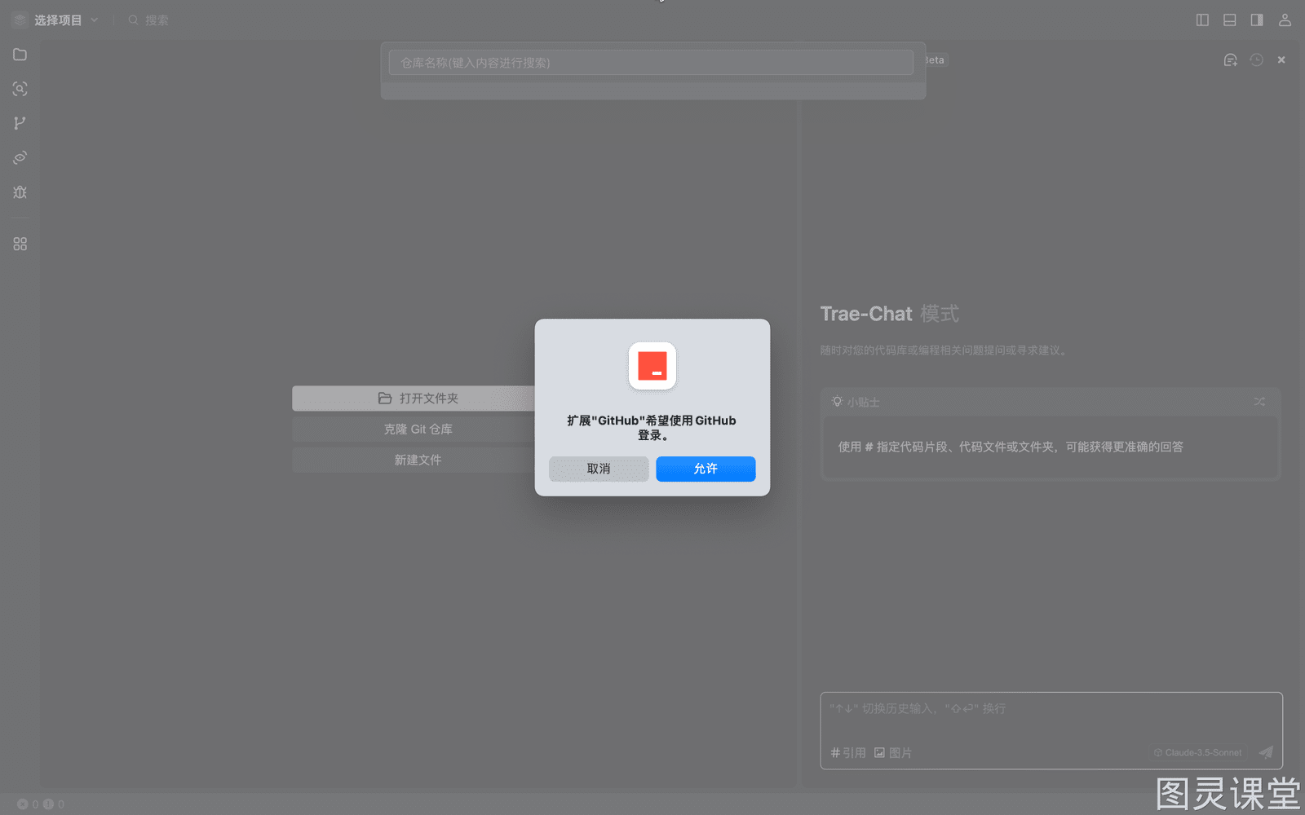Close the Trae chat panel
Image resolution: width=1305 pixels, height=815 pixels.
(1281, 60)
